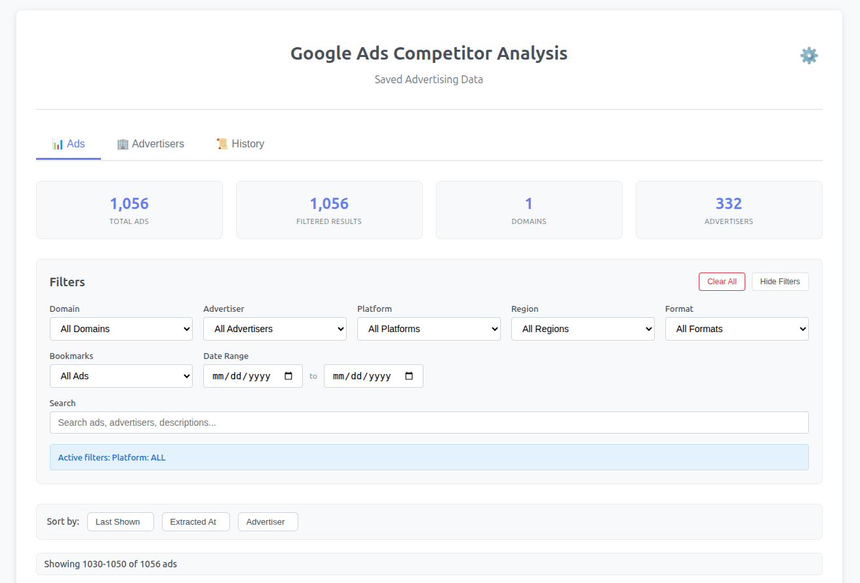Open the start date calendar picker icon

click(287, 375)
